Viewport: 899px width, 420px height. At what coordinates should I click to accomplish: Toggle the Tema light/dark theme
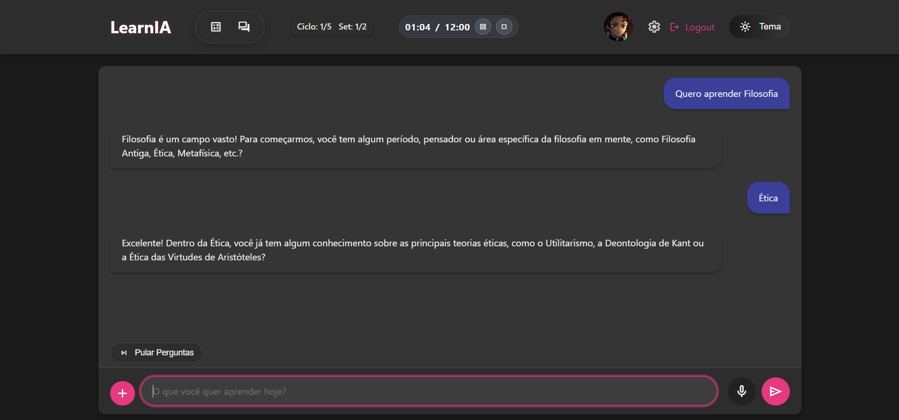coord(760,27)
